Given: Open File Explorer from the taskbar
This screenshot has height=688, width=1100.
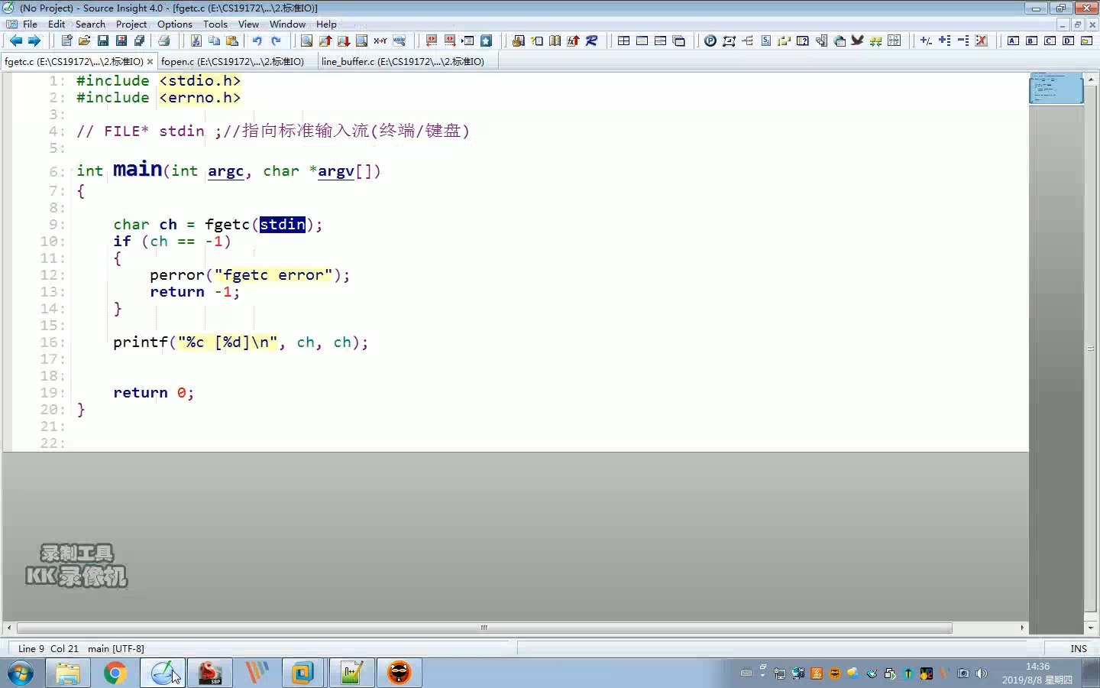Looking at the screenshot, I should (68, 673).
